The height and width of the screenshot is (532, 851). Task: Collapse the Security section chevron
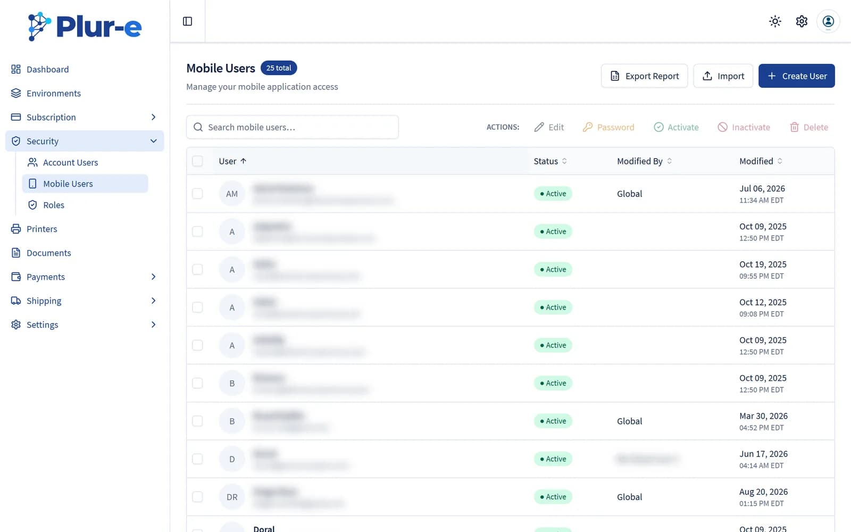click(153, 141)
